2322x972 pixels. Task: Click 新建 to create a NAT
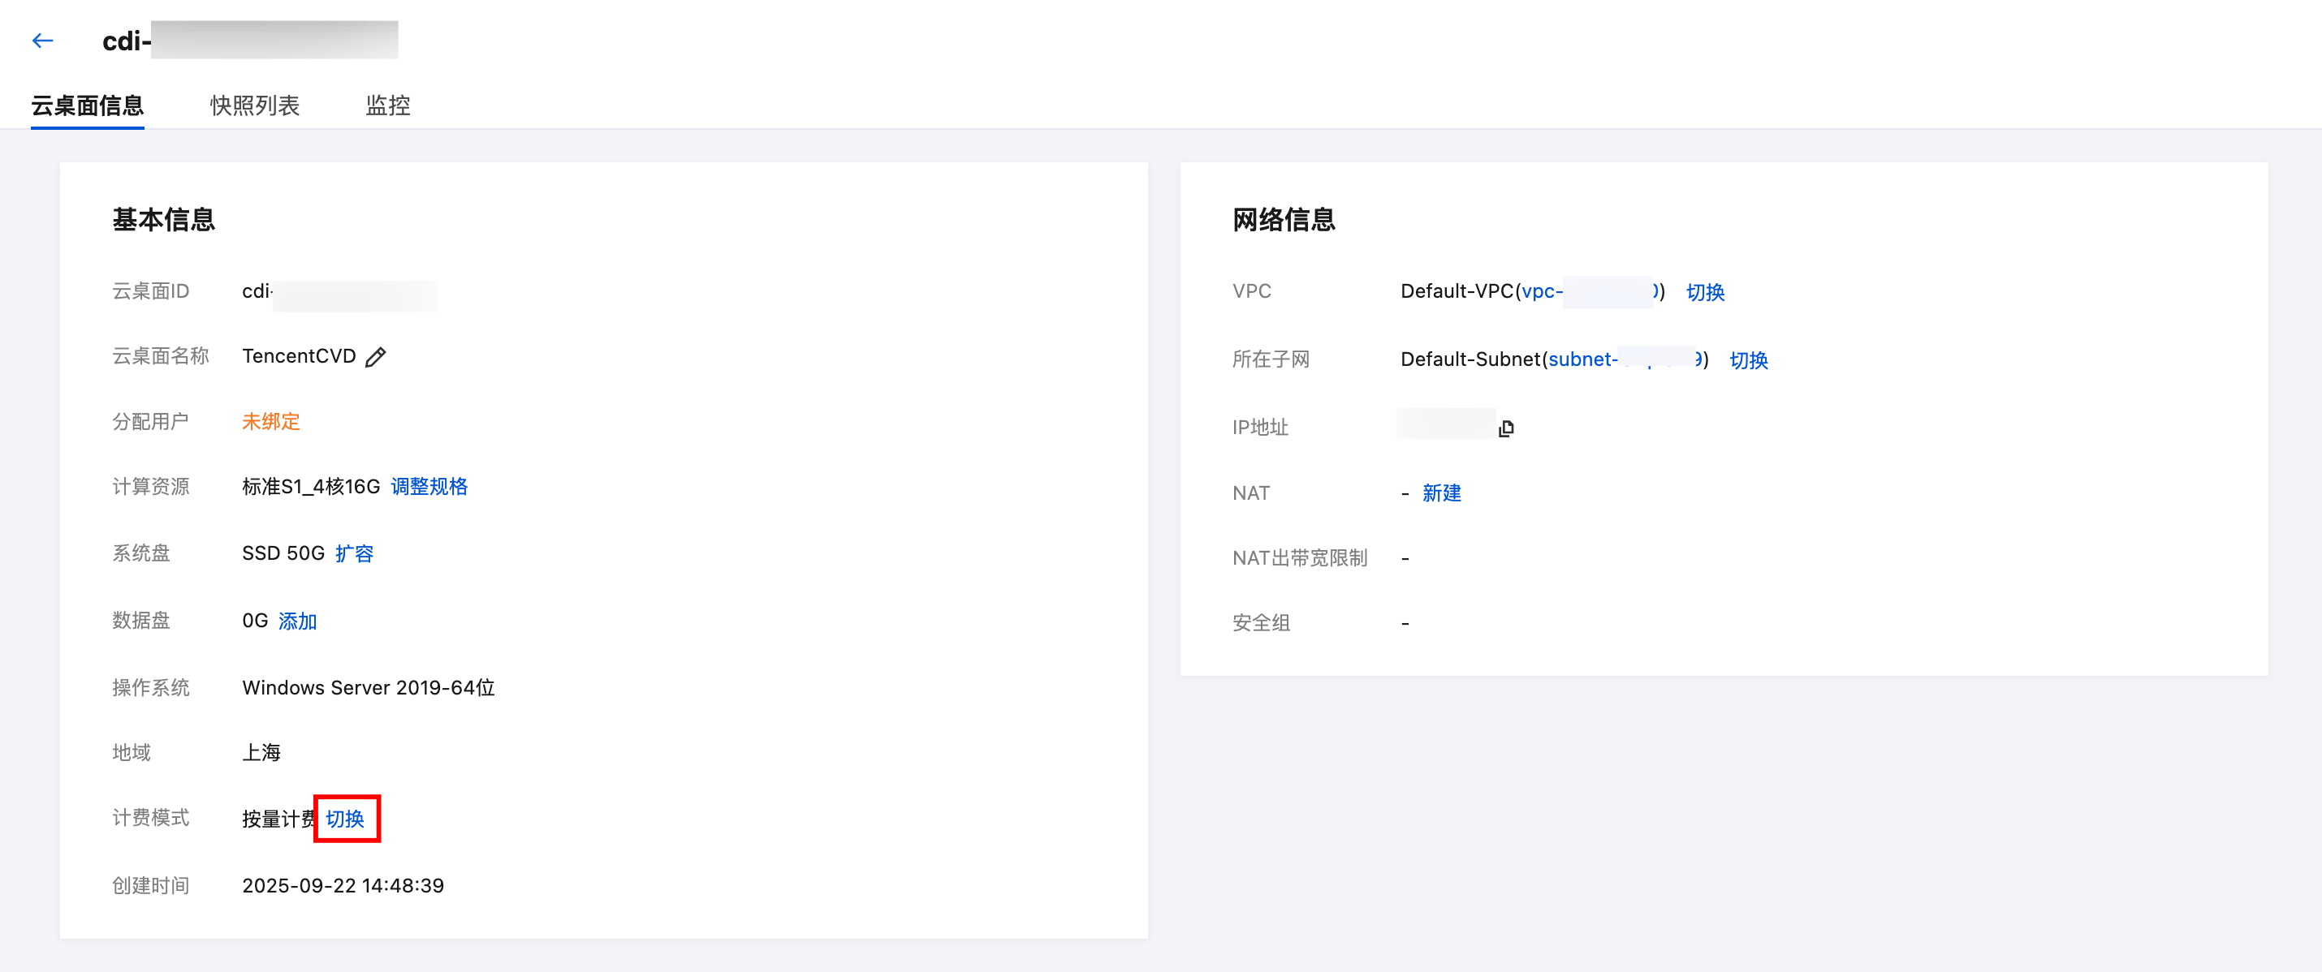tap(1441, 492)
